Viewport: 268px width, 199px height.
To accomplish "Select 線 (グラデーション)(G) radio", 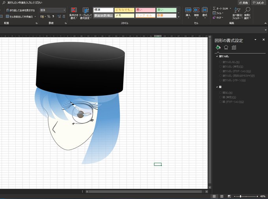I will click(x=220, y=102).
